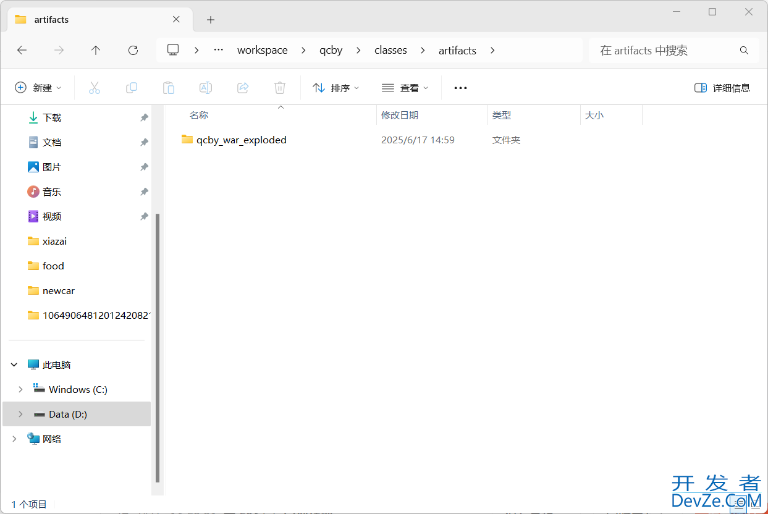Viewport: 768px width, 514px height.
Task: Expand the 网络 tree node
Action: (14, 439)
